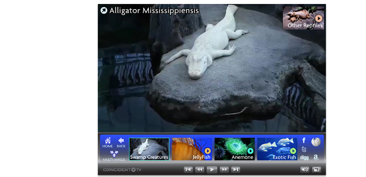Toggle fullscreen mode for the player
Viewport: 366px width, 177px height.
tap(316, 169)
